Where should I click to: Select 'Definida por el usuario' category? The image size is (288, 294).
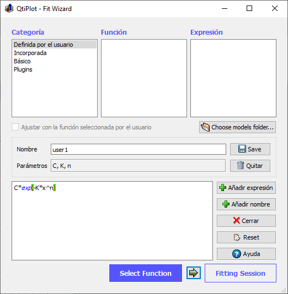(x=55, y=45)
